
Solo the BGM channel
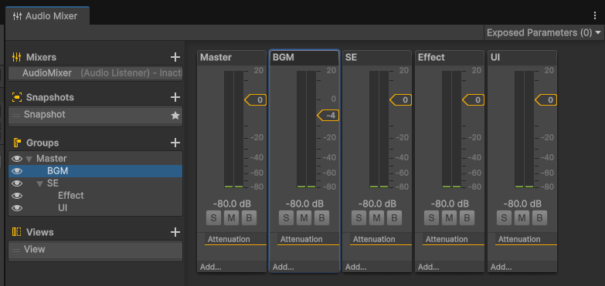(x=286, y=218)
